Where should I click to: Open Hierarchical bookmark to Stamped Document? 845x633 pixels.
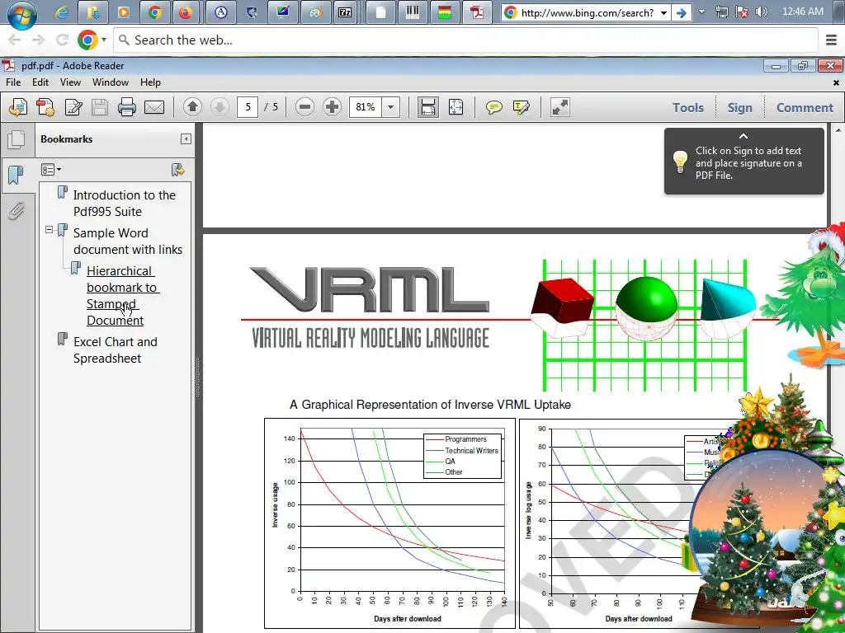(x=123, y=296)
